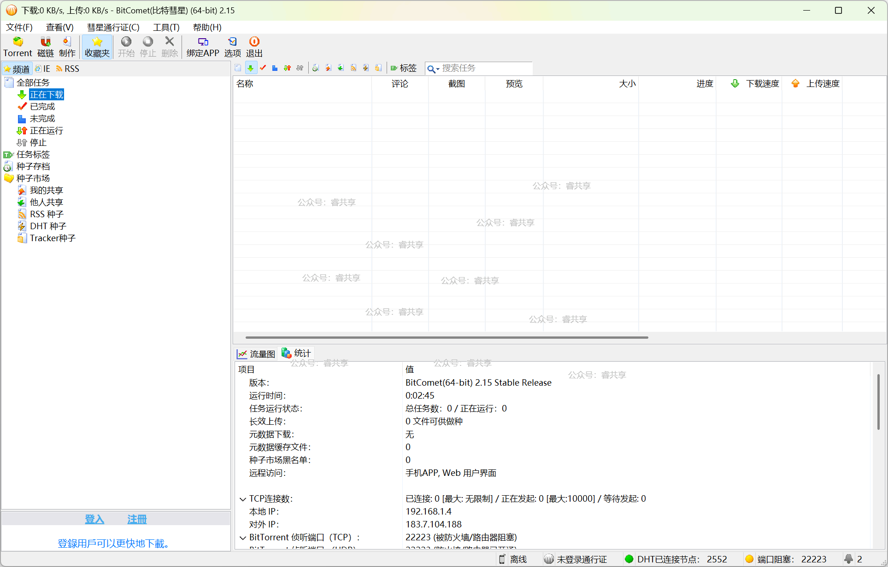The image size is (888, 567).
Task: Select 种子存档 in the sidebar tree
Action: (x=33, y=166)
